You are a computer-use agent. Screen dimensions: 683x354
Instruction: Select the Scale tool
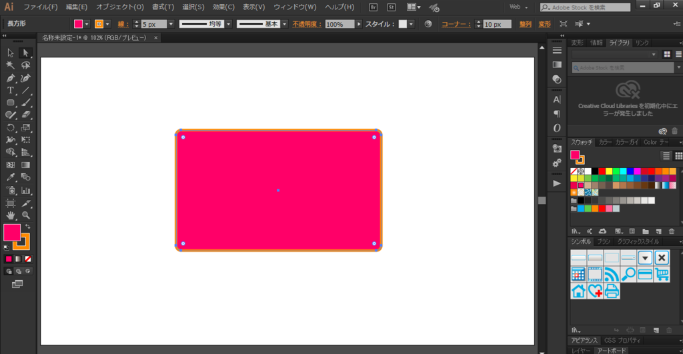25,127
